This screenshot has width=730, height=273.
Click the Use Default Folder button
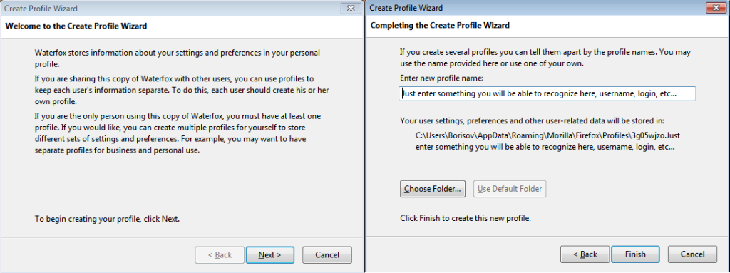click(x=510, y=189)
